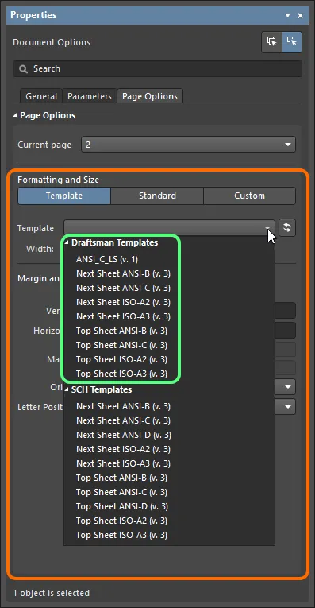The height and width of the screenshot is (608, 315).
Task: Choose ANSI_C_LS (v. 1) template
Action: coord(107,259)
